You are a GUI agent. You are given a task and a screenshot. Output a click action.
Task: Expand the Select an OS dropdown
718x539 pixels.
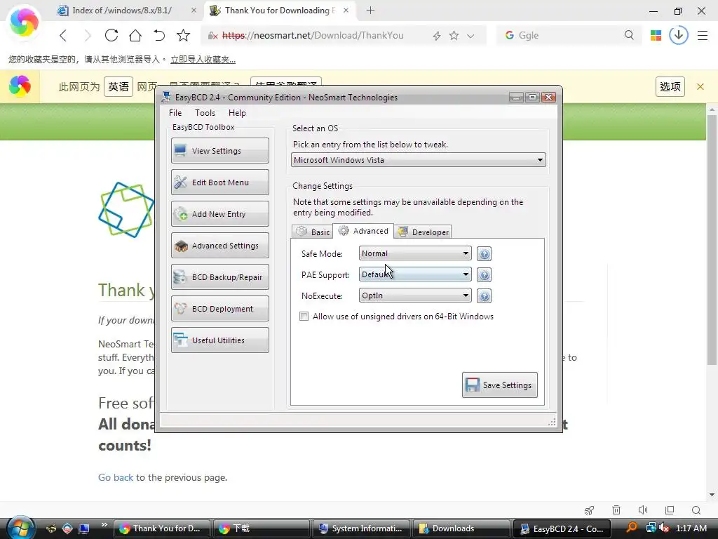tap(418, 160)
